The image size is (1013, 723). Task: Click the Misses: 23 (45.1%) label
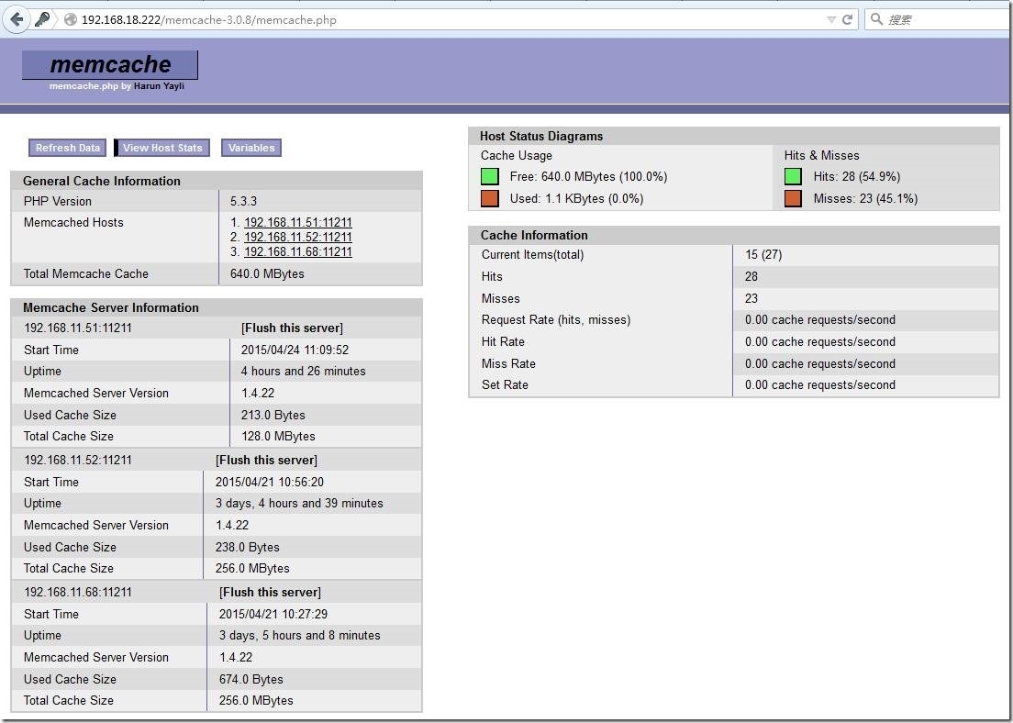point(865,198)
